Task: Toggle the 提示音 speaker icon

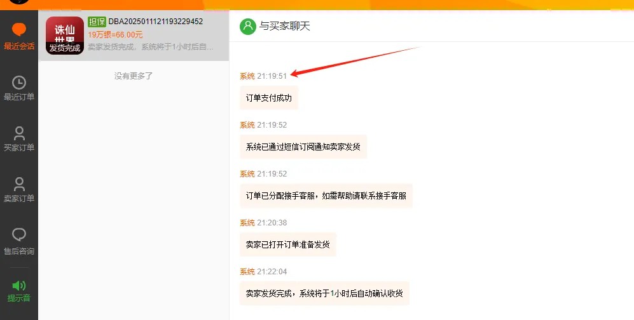Action: coord(19,286)
